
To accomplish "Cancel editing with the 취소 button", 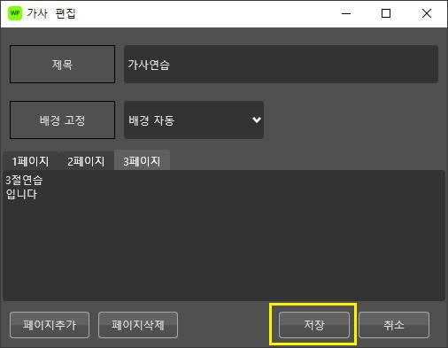I will [x=394, y=325].
